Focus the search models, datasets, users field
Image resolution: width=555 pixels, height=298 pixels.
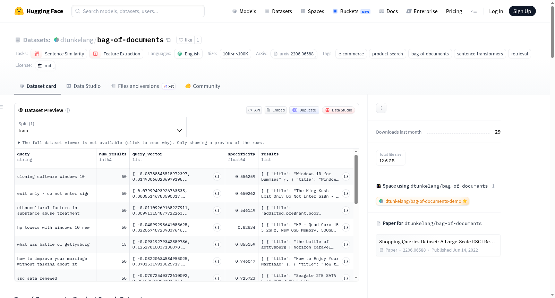click(x=138, y=11)
